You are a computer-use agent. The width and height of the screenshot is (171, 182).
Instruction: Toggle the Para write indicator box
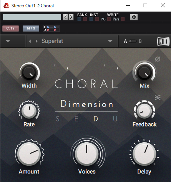123,19
